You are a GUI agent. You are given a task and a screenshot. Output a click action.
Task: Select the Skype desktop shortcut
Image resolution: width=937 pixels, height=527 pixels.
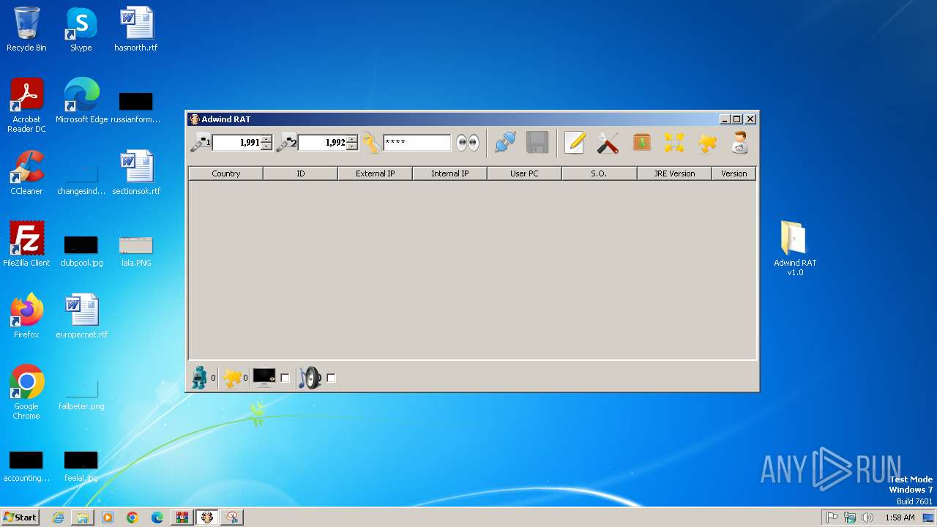pyautogui.click(x=81, y=29)
